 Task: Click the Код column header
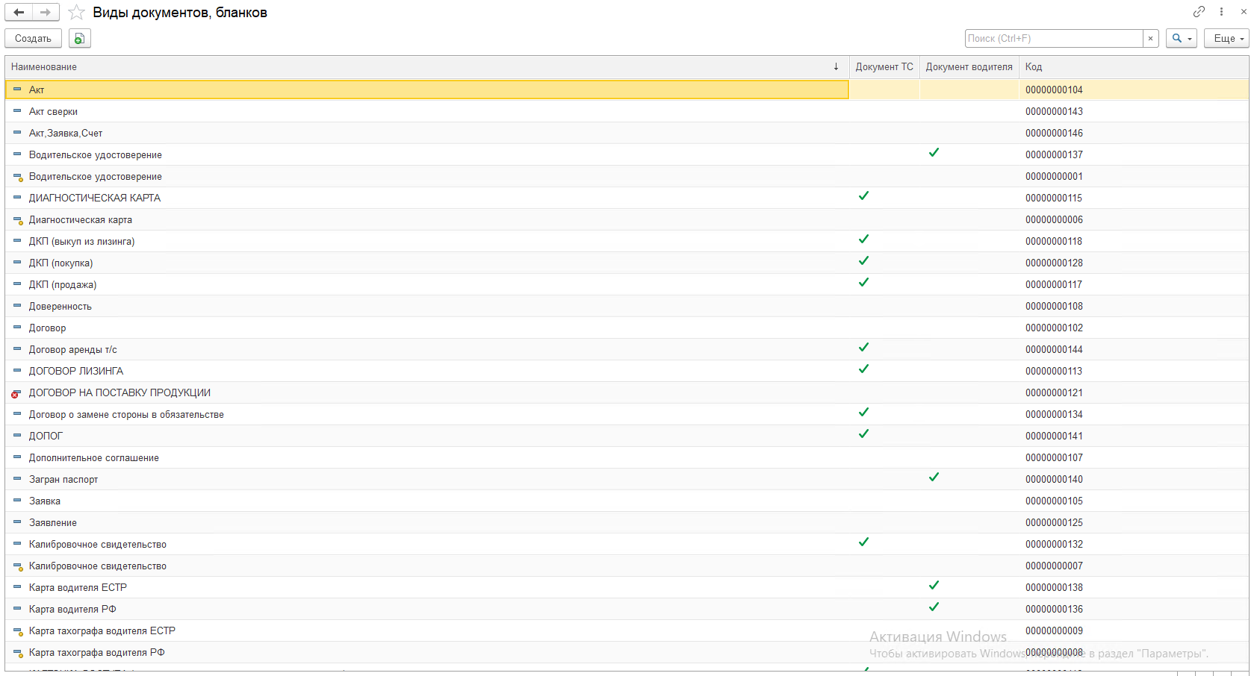tap(1034, 67)
